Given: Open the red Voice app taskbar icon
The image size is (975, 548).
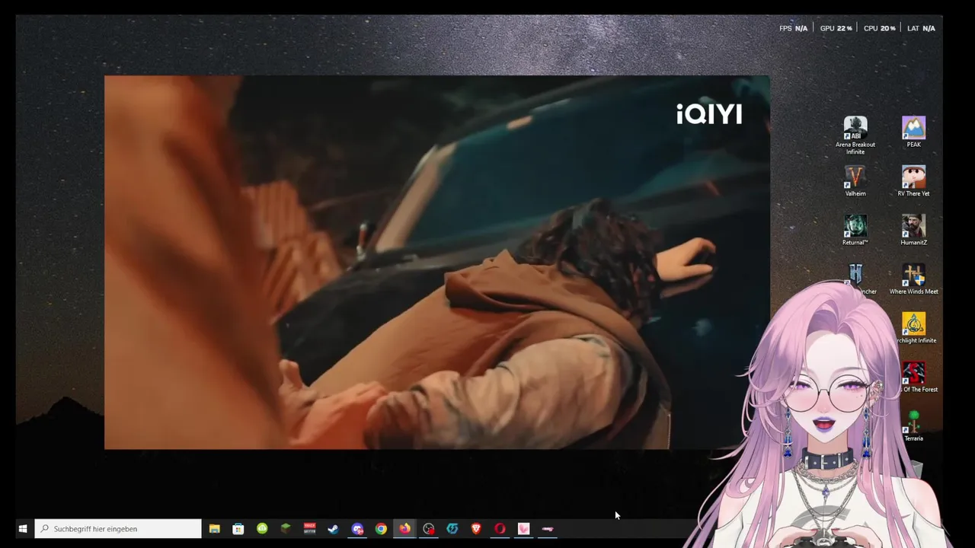Looking at the screenshot, I should click(309, 529).
